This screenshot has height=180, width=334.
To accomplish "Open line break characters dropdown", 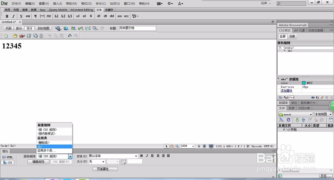I will [135, 16].
